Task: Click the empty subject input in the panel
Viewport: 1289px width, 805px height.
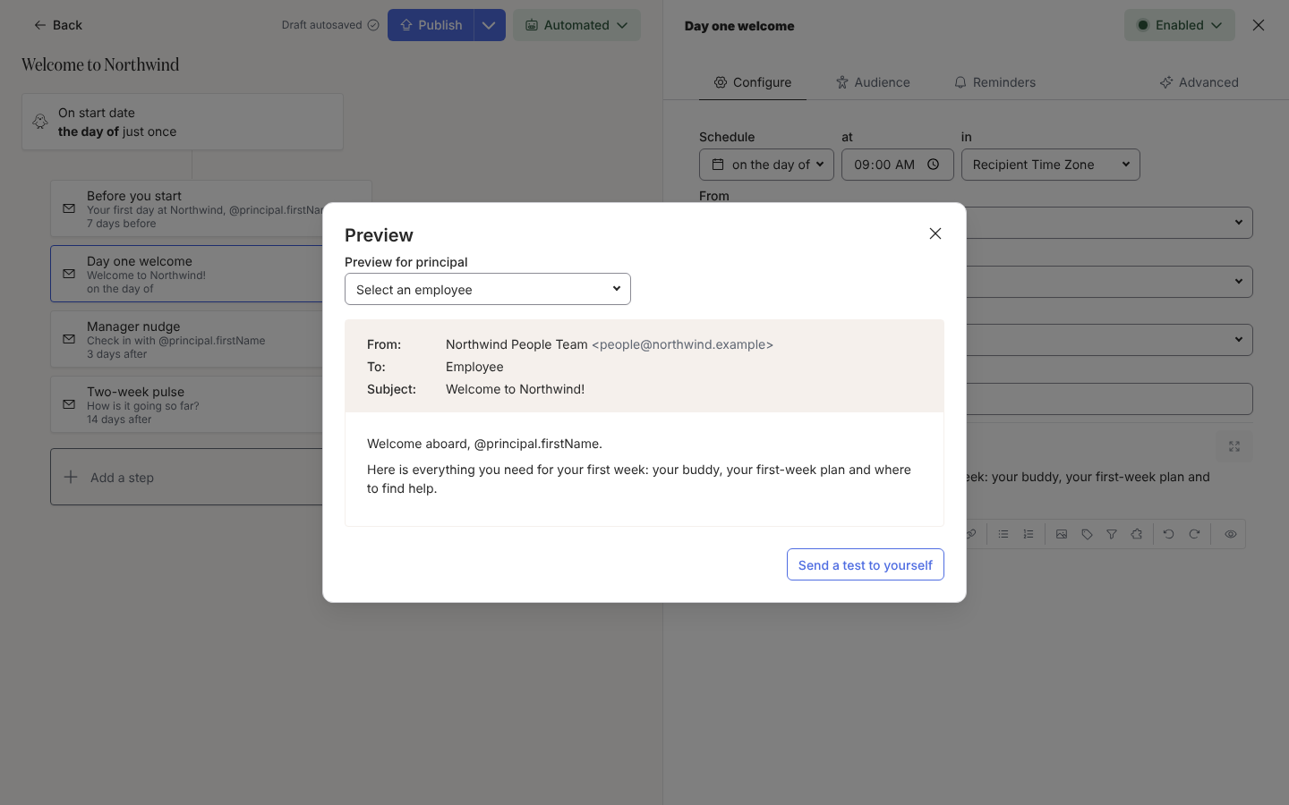Action: (x=1109, y=399)
